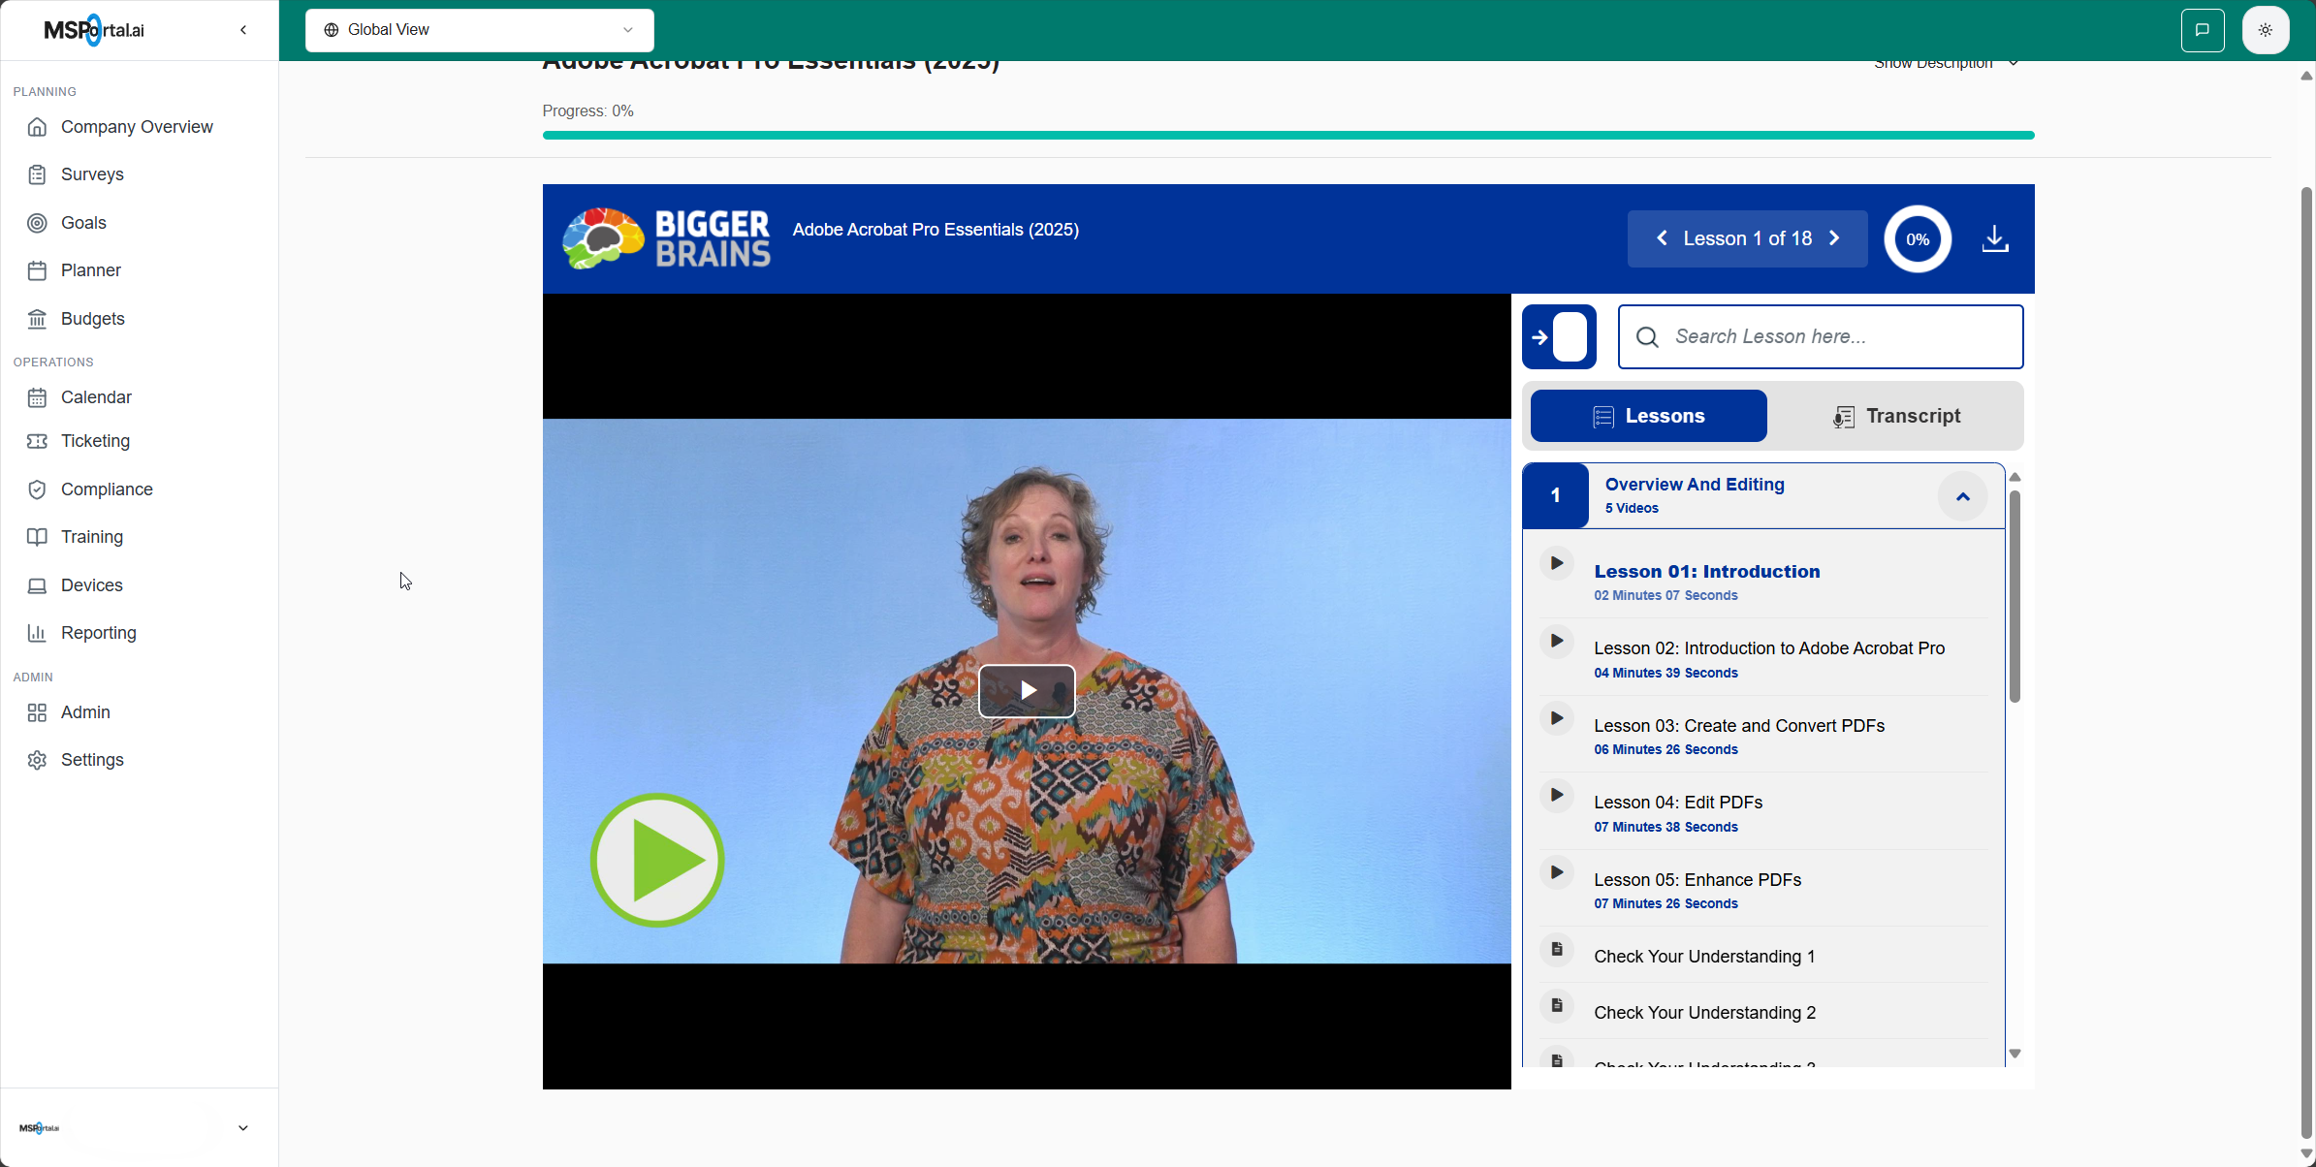Open the Surveys clipboard icon
This screenshot has width=2316, height=1167.
pyautogui.click(x=37, y=174)
